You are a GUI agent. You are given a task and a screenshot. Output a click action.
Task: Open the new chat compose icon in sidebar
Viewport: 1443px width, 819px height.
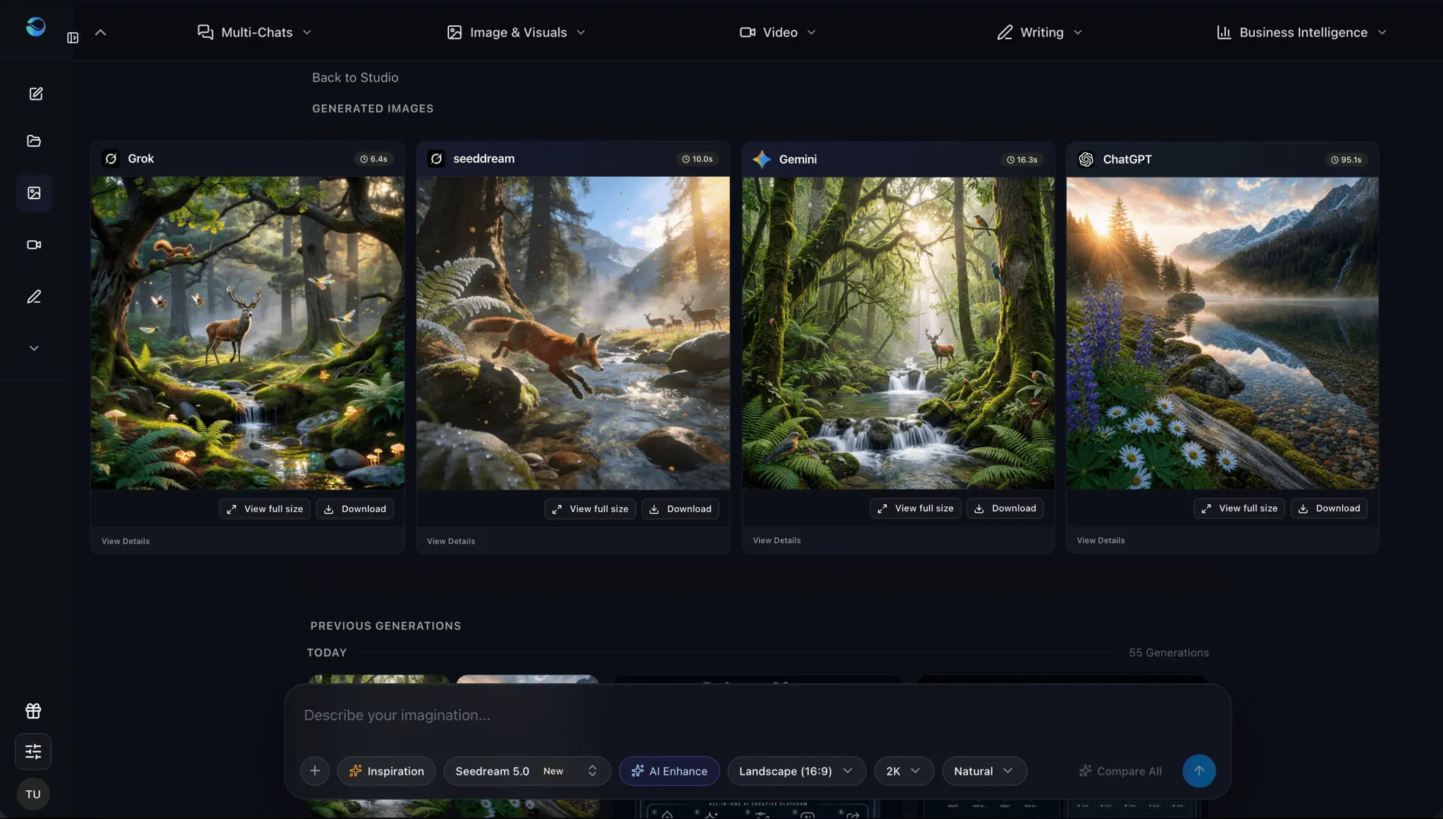[x=35, y=94]
